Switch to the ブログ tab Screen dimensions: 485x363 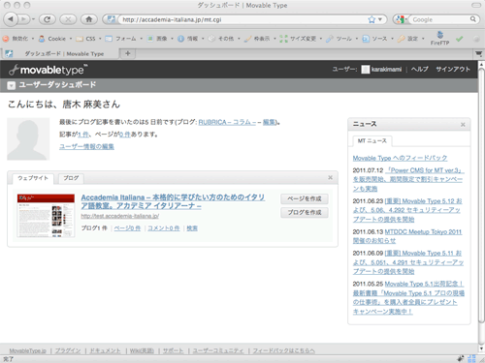(x=71, y=178)
